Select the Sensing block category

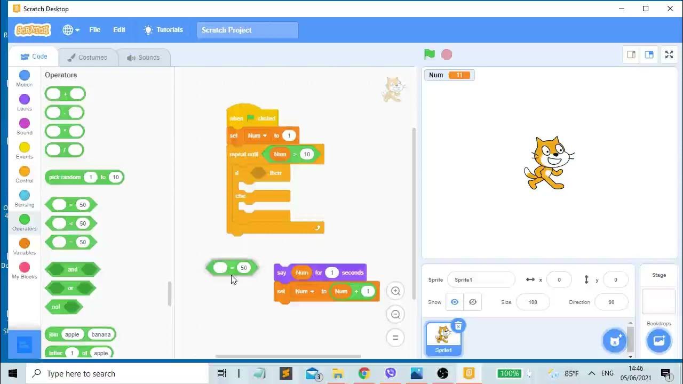(24, 198)
